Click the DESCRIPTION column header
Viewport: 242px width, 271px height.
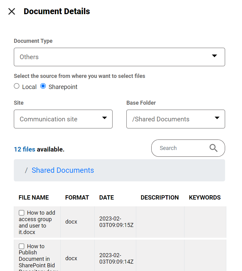[160, 198]
